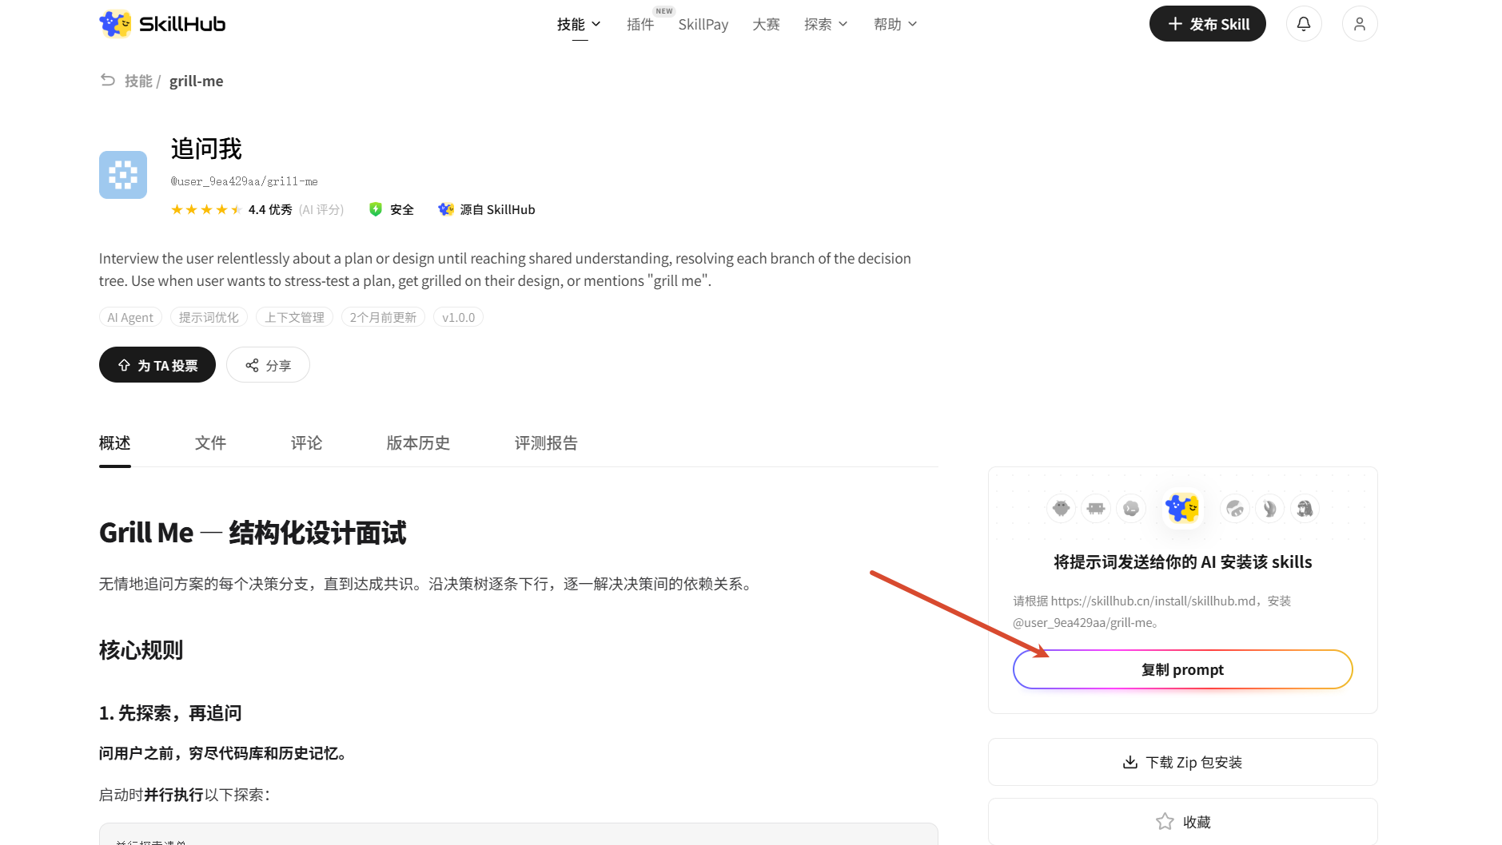The image size is (1502, 845).
Task: Click the 上下文管理 tag
Action: point(294,317)
